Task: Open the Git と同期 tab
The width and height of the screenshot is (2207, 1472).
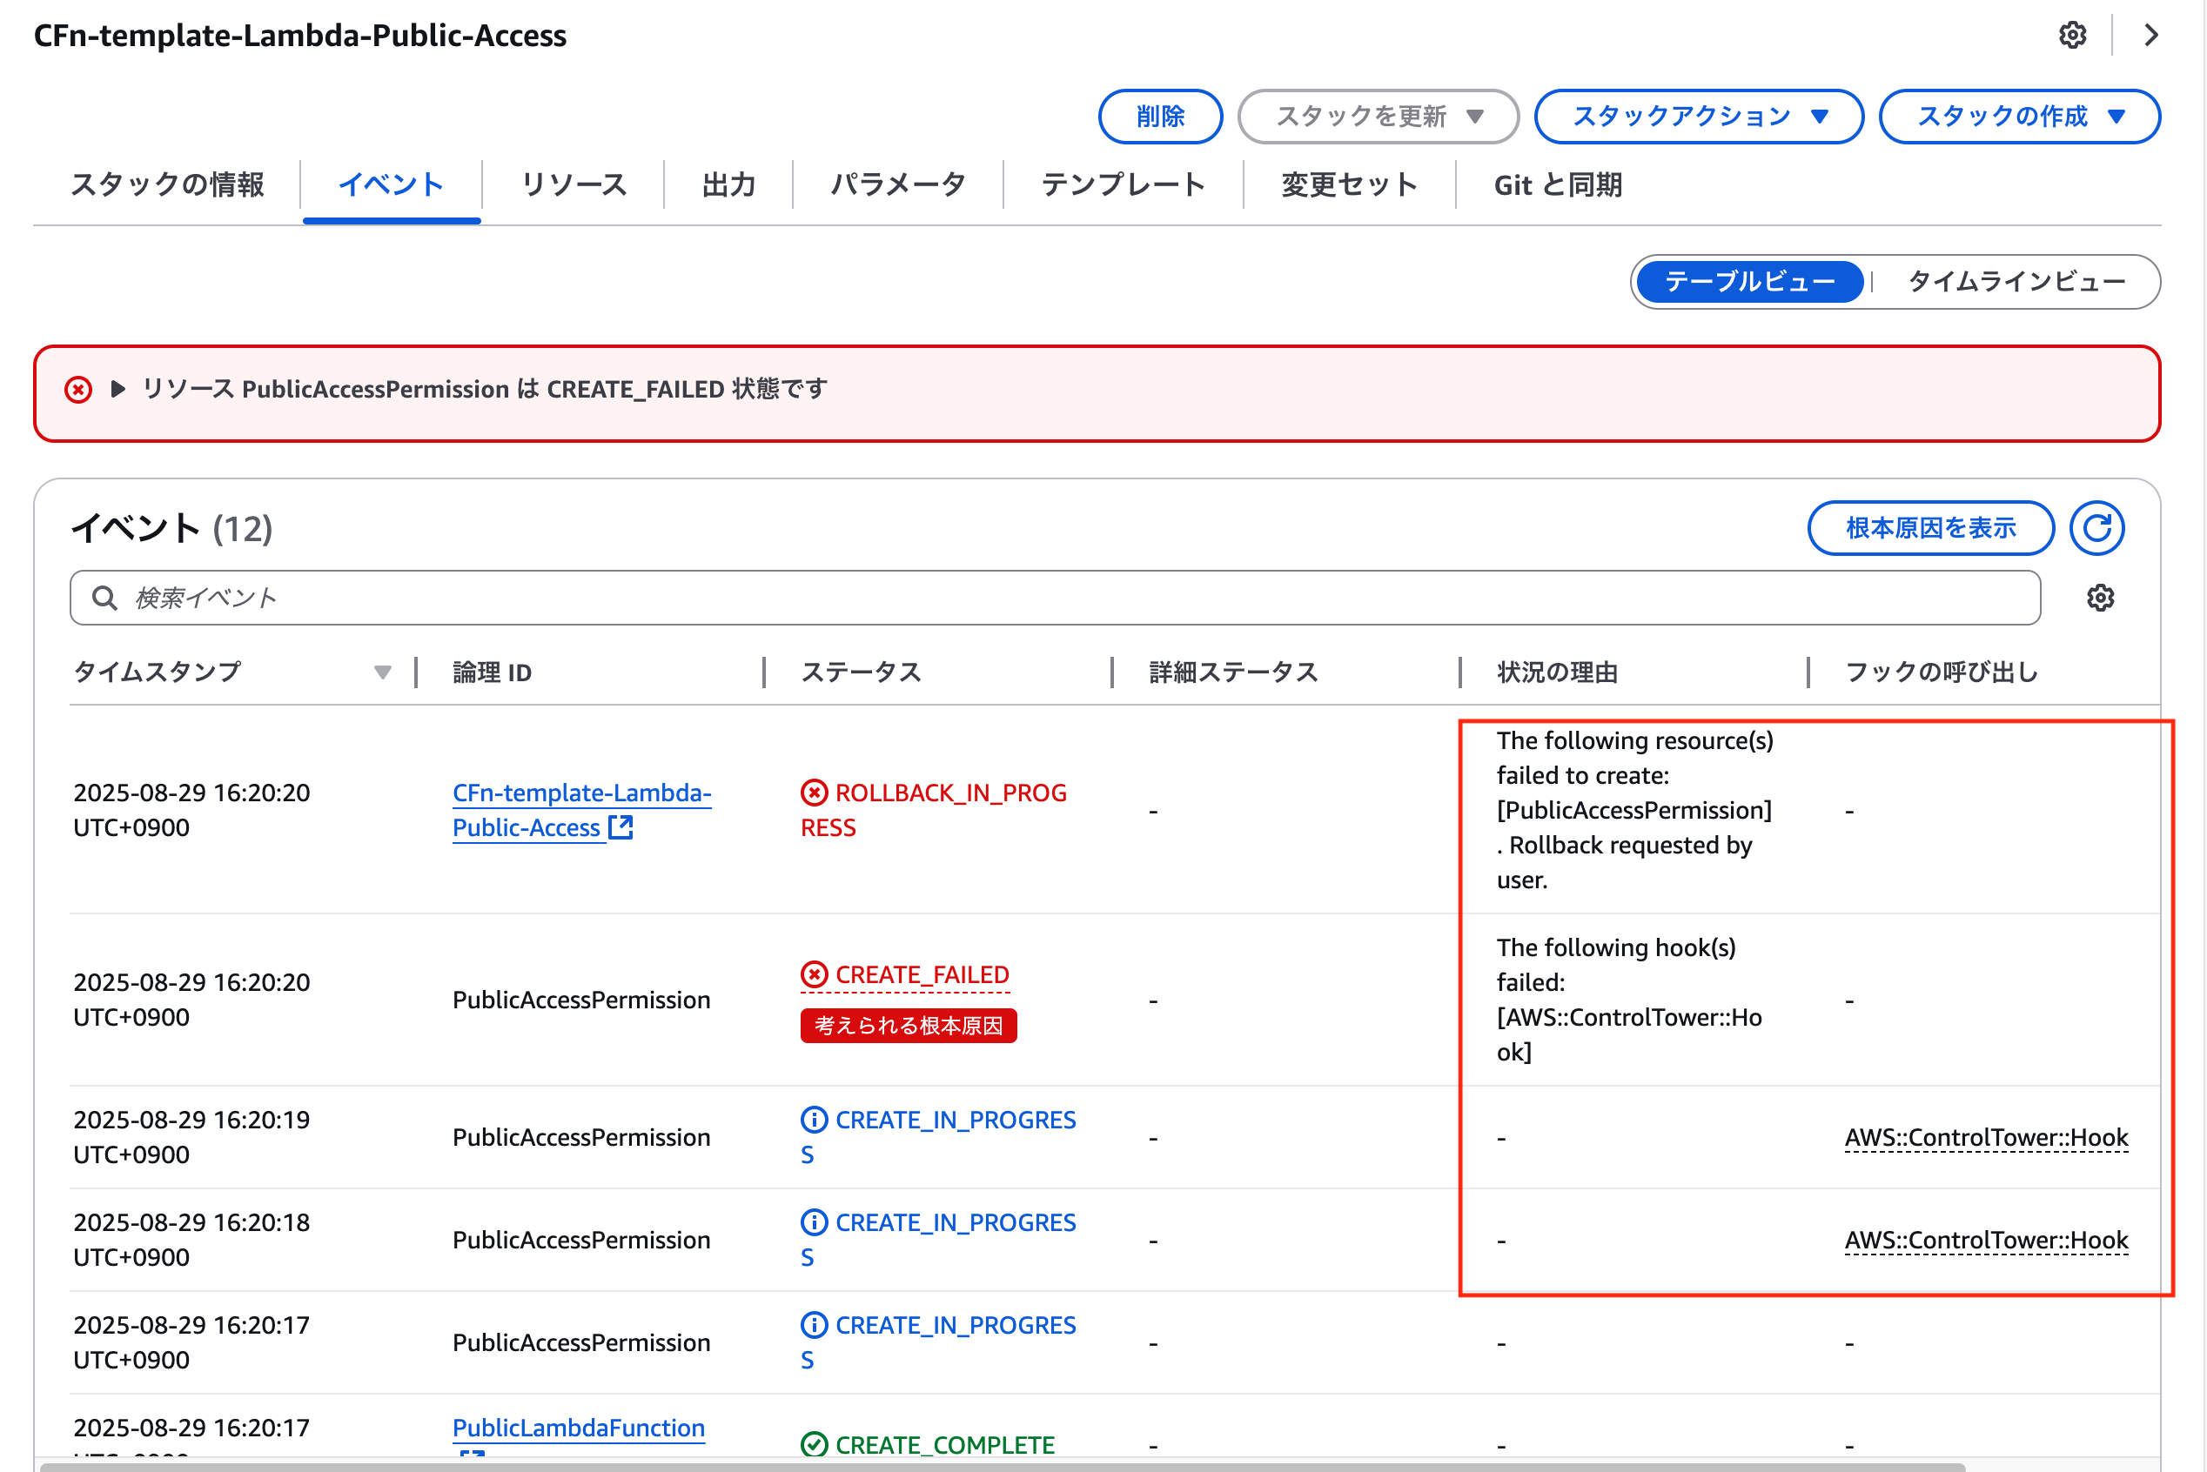Action: (x=1558, y=184)
